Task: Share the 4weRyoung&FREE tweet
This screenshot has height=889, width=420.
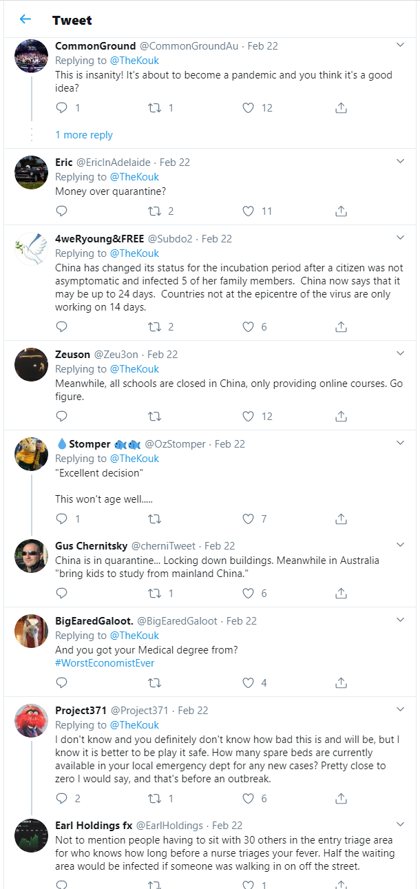Action: [341, 326]
